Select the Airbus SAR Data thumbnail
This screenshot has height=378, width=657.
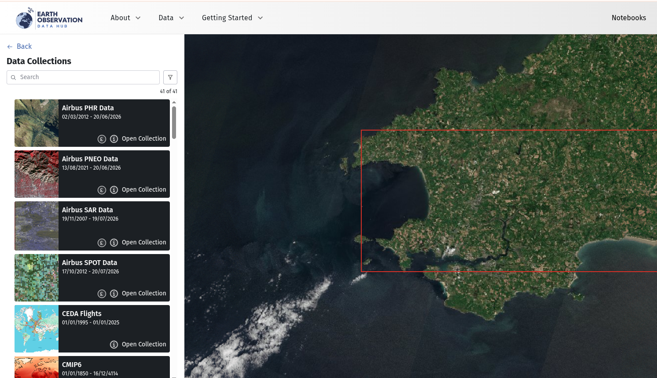point(37,226)
